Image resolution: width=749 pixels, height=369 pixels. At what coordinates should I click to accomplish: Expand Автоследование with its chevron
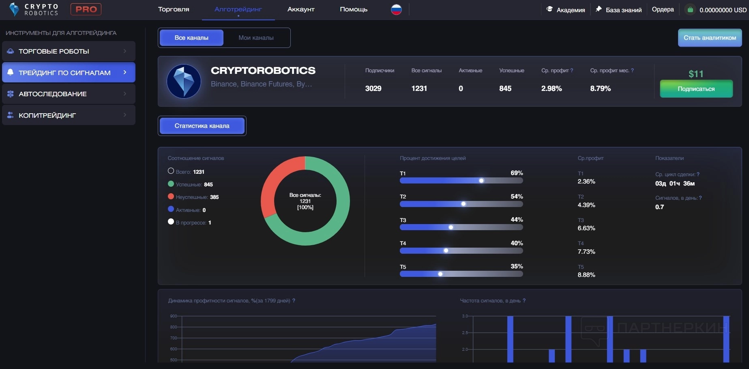(x=125, y=94)
